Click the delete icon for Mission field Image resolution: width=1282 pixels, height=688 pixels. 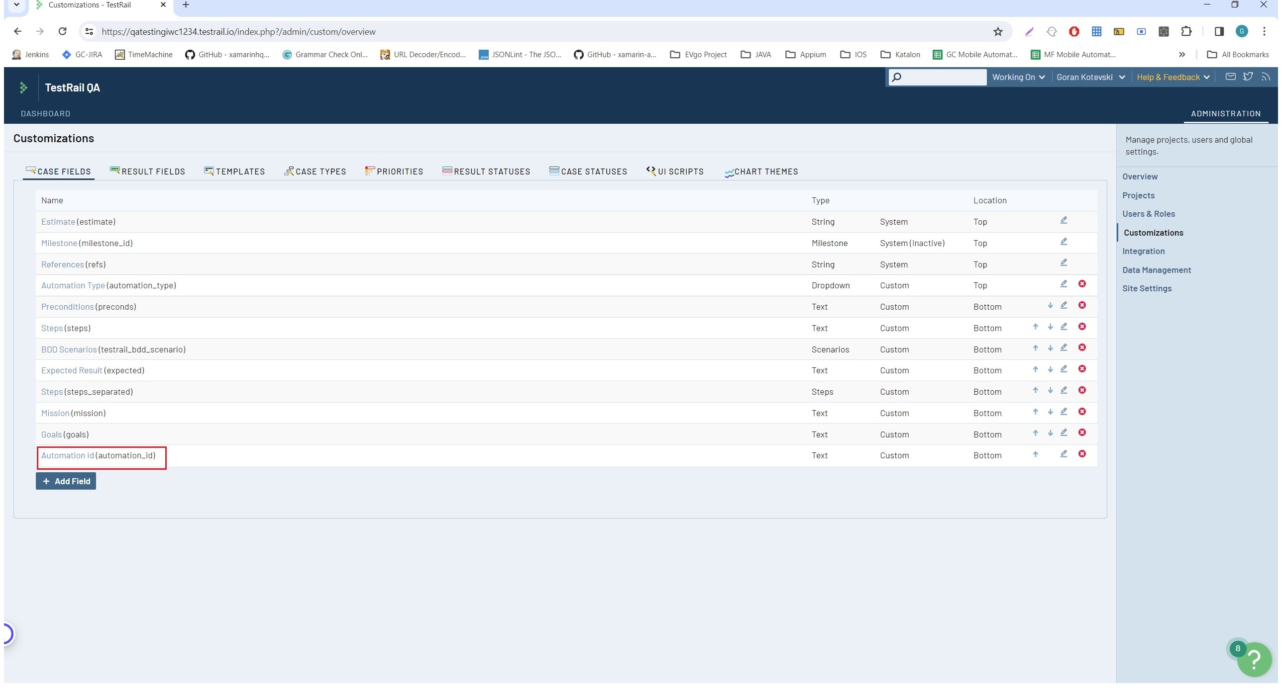point(1082,412)
